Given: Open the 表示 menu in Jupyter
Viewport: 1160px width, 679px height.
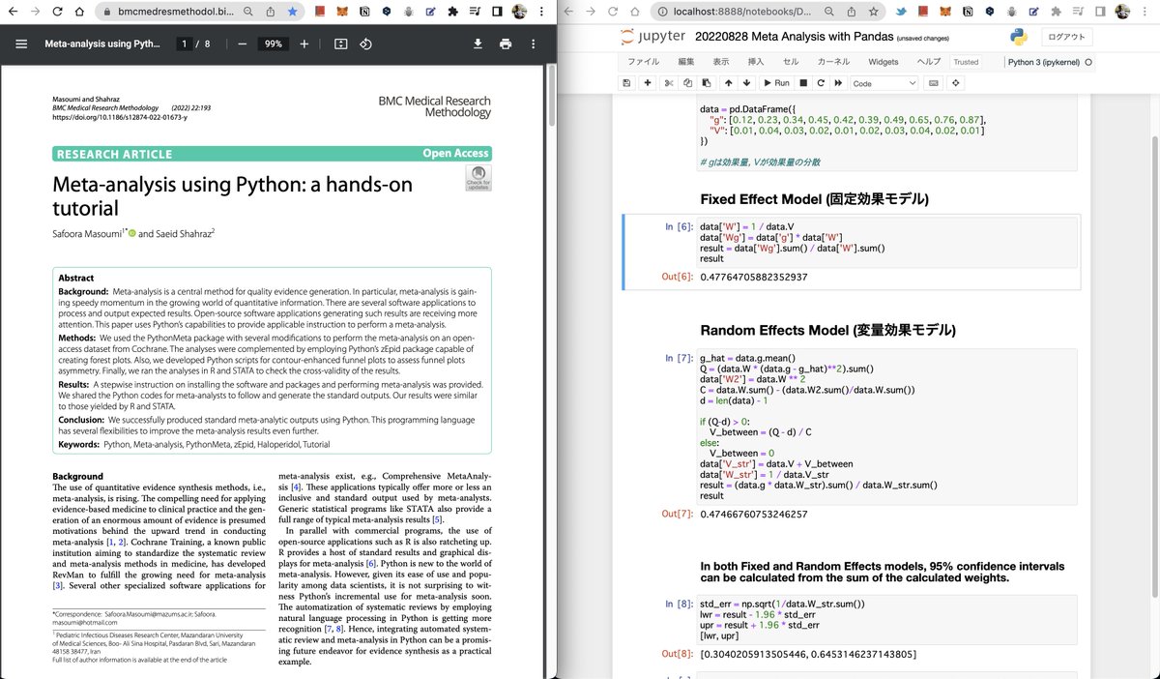Looking at the screenshot, I should pos(721,61).
